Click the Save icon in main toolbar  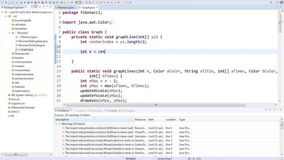coord(9,3)
